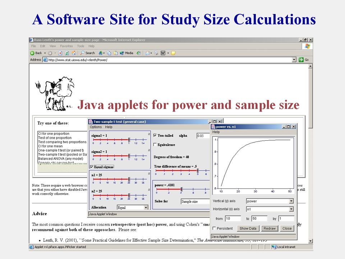Click the power slider handle

[181, 189]
